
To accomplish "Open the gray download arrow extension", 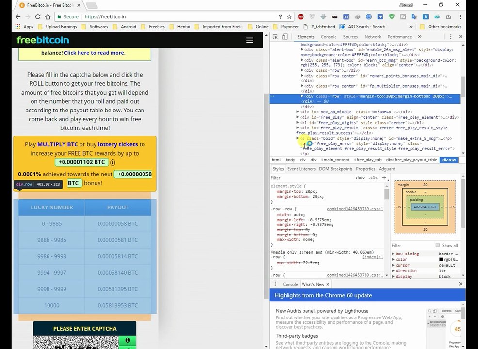I will coord(323,17).
